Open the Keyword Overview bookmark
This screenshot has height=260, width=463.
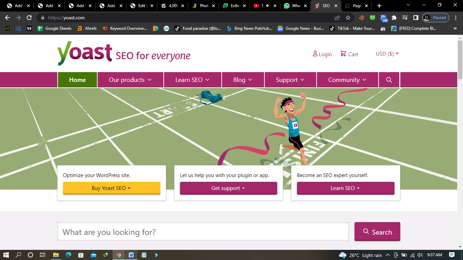coord(125,28)
